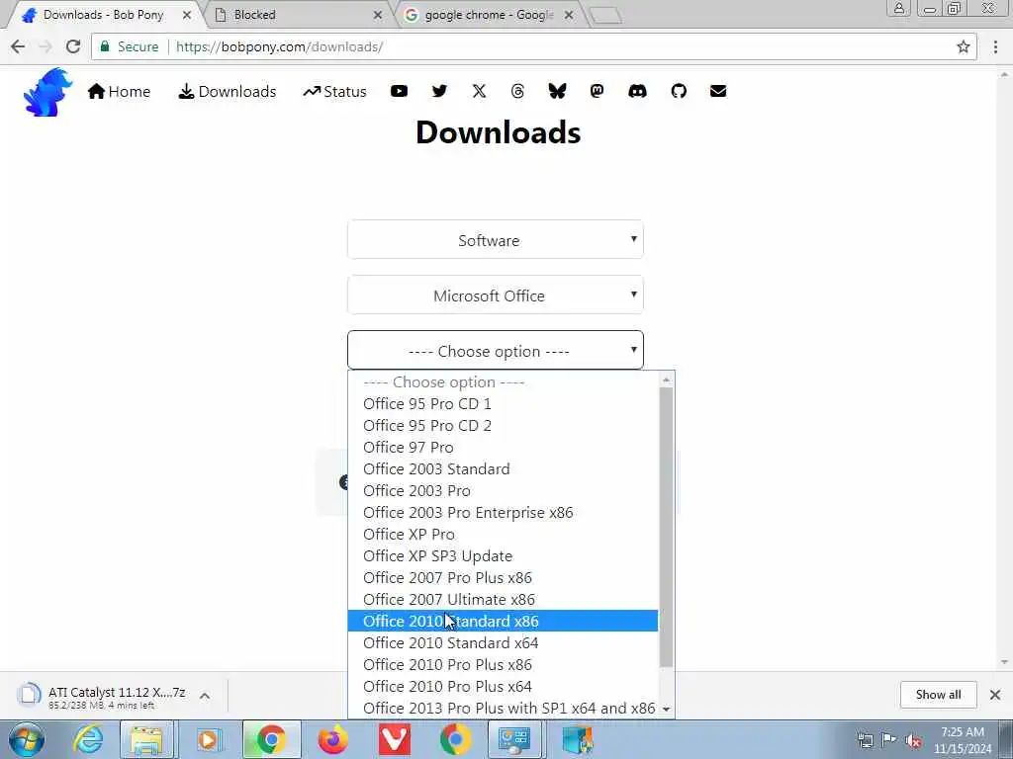
Task: Select Office 95 Pro CD 1
Action: click(503, 403)
